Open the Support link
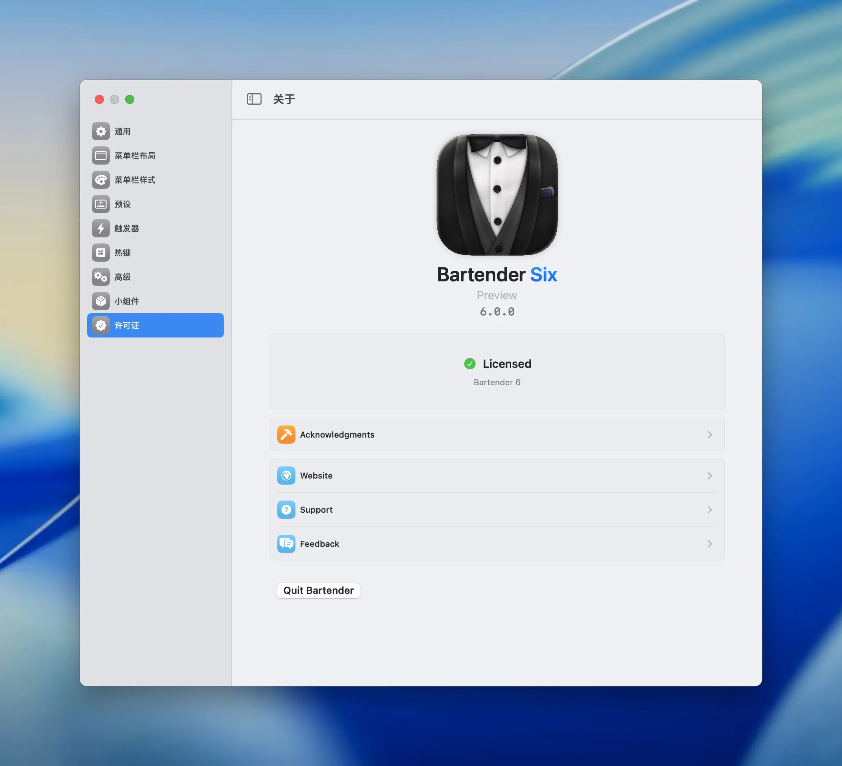 coord(497,510)
